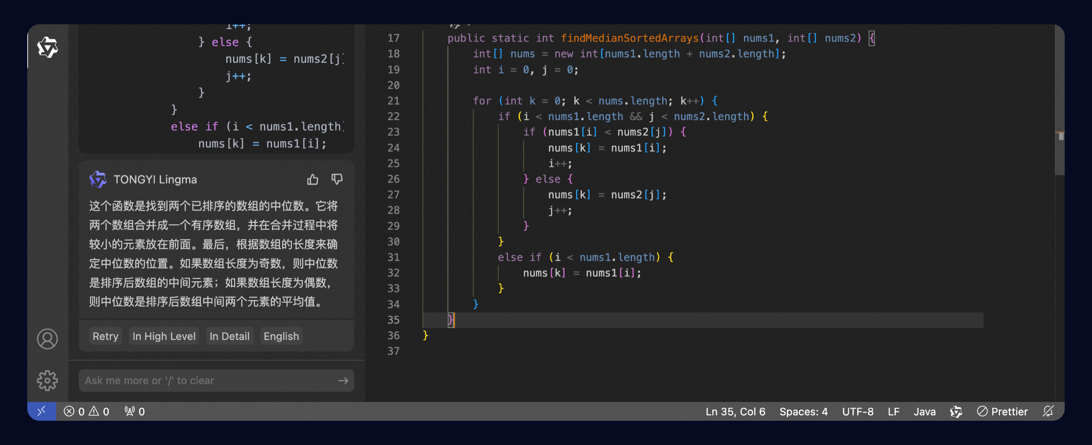The image size is (1092, 445).
Task: Click the remote window status bar icon
Action: (42, 411)
